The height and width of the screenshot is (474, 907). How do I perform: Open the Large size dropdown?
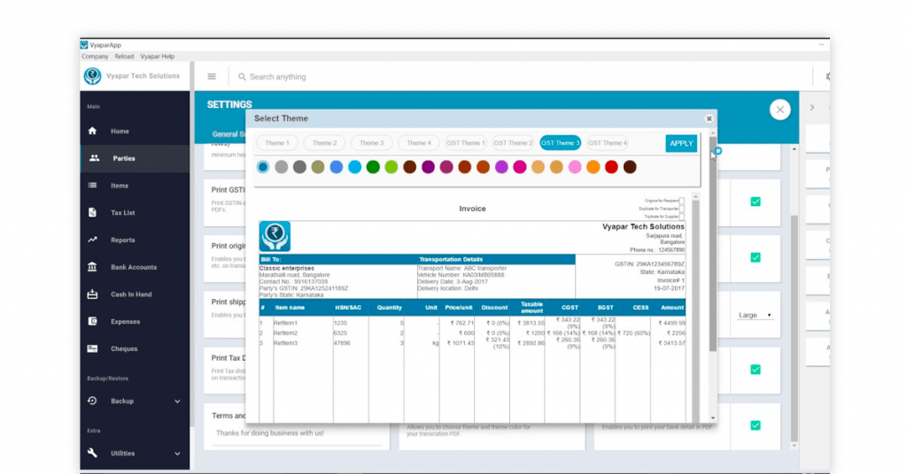point(756,315)
